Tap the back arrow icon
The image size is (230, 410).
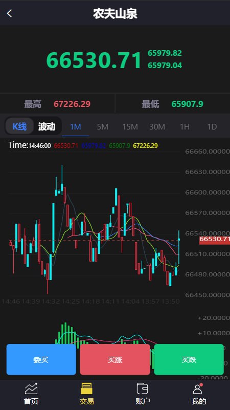pyautogui.click(x=9, y=13)
